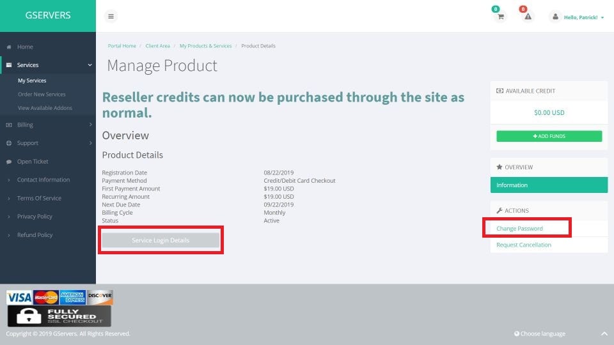The height and width of the screenshot is (345, 614).
Task: Open the Open Ticket menu item
Action: coord(33,162)
